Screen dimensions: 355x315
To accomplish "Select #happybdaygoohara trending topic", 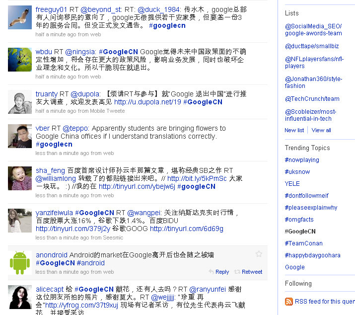I will click(x=313, y=255).
